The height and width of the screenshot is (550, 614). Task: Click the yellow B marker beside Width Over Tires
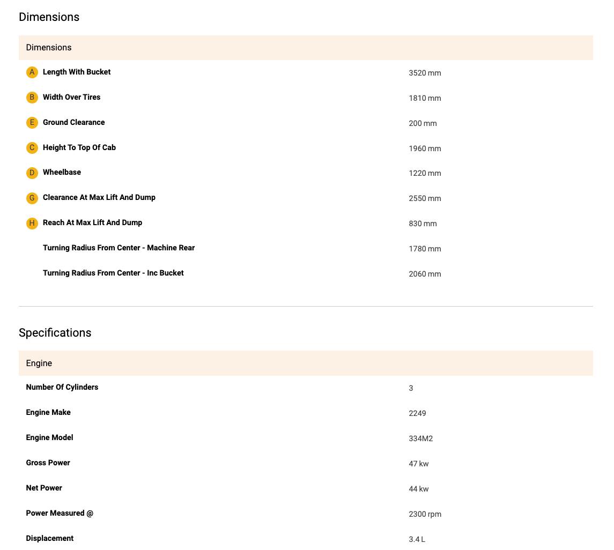click(x=32, y=98)
